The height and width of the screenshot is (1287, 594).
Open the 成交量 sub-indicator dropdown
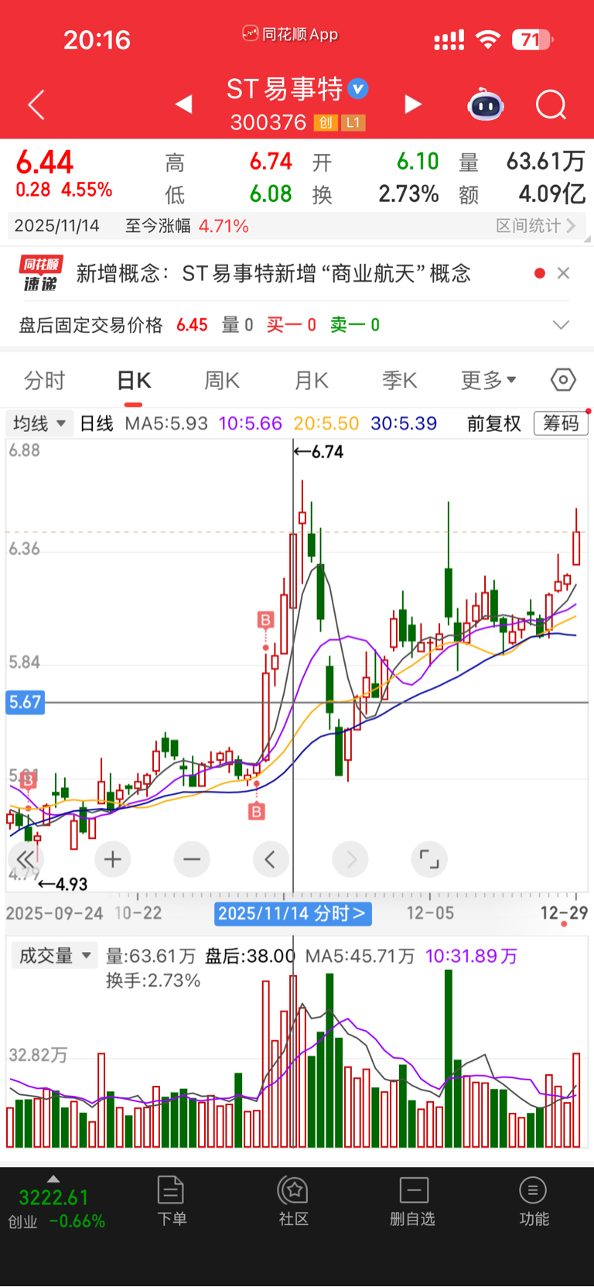(55, 956)
